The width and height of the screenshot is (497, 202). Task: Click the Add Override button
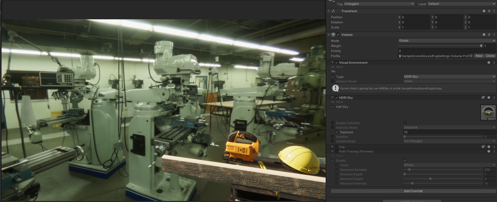pyautogui.click(x=413, y=191)
